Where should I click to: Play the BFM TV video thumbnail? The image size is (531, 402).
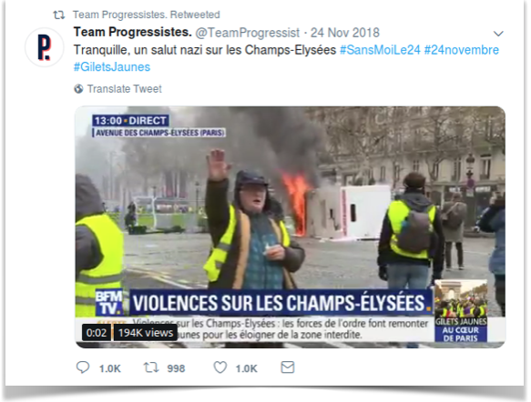291,226
